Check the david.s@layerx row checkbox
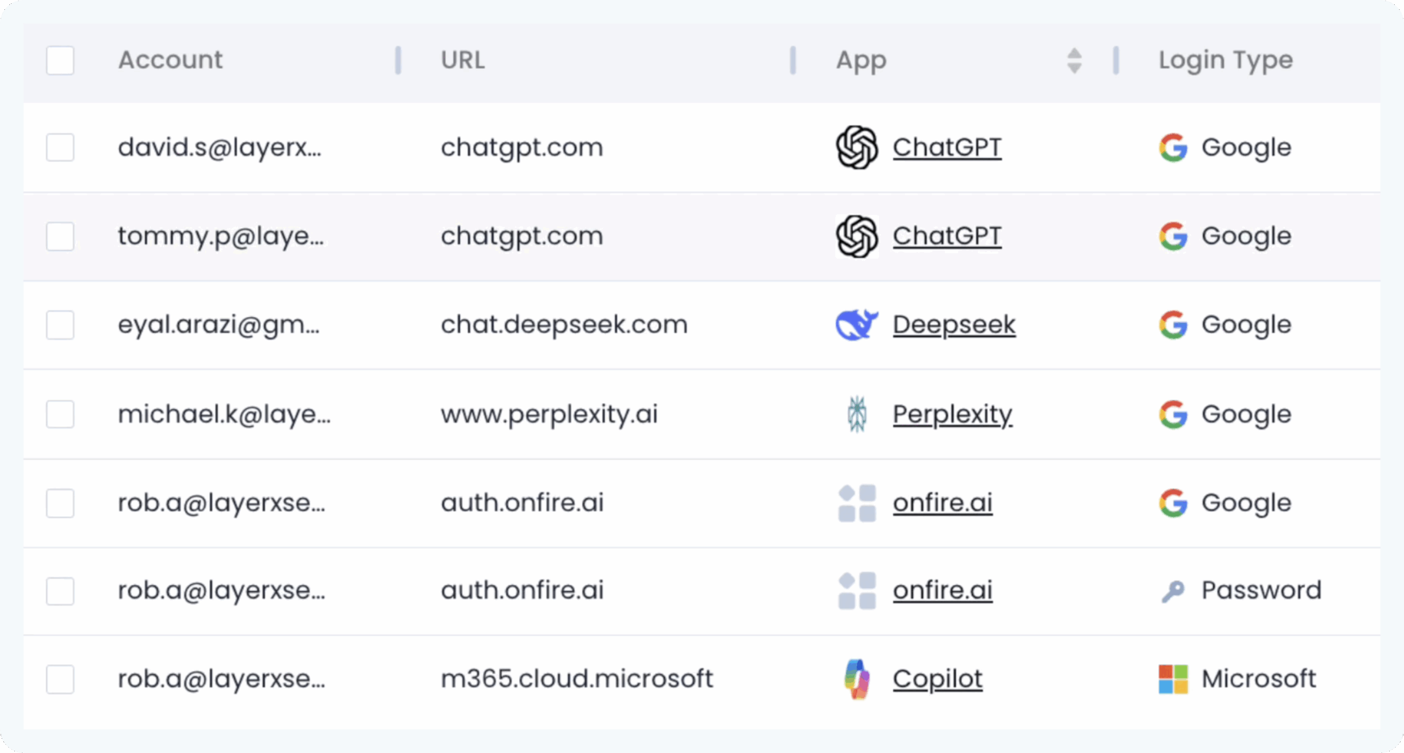Screen dimensions: 1404x753 (60, 147)
